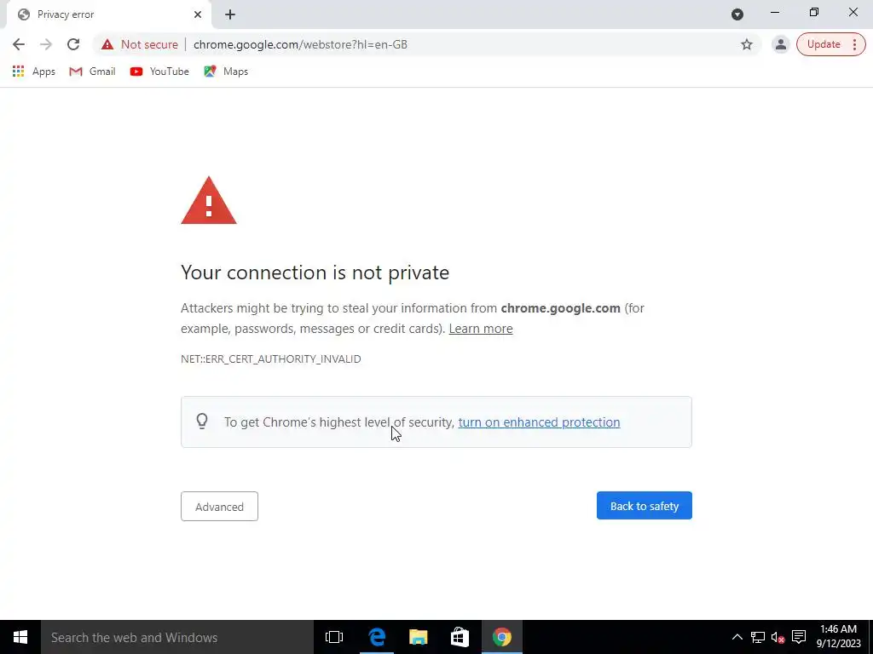Minimize the Chrome window
The image size is (873, 654).
tap(774, 13)
